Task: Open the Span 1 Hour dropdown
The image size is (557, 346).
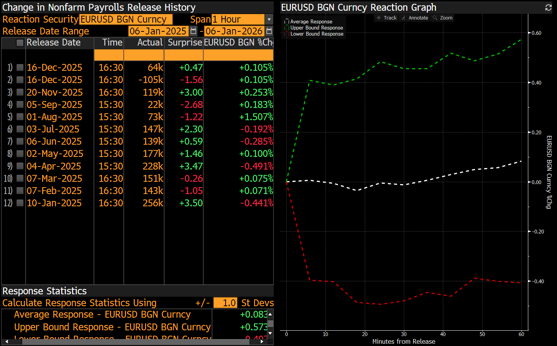Action: [x=269, y=19]
